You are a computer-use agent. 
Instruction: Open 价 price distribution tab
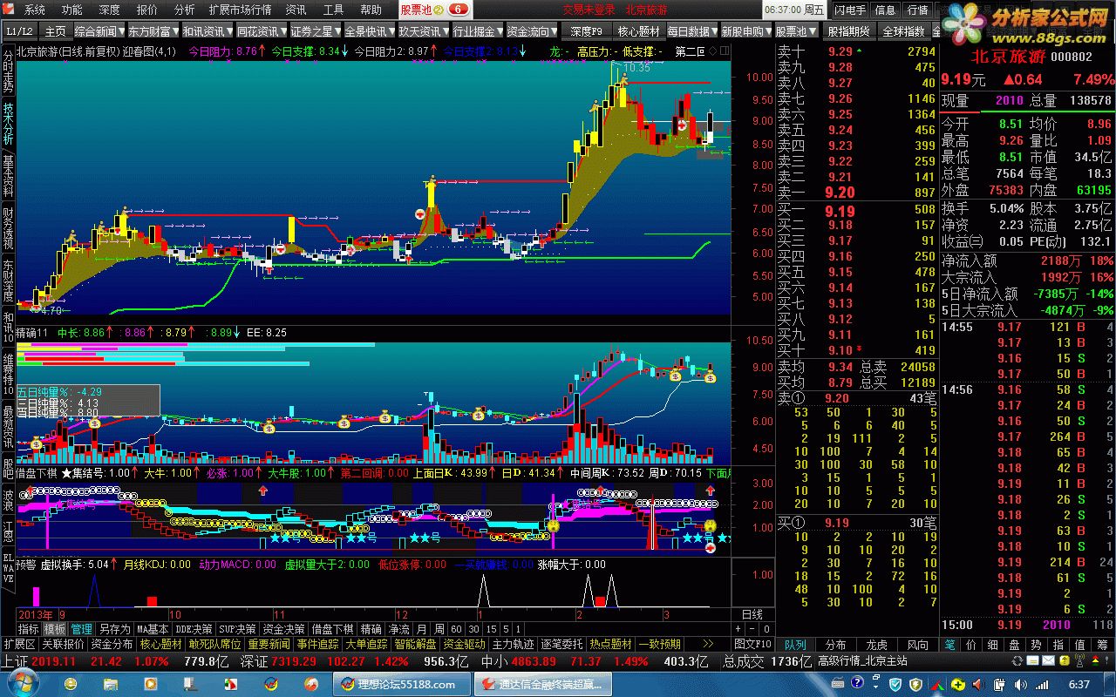[x=970, y=645]
